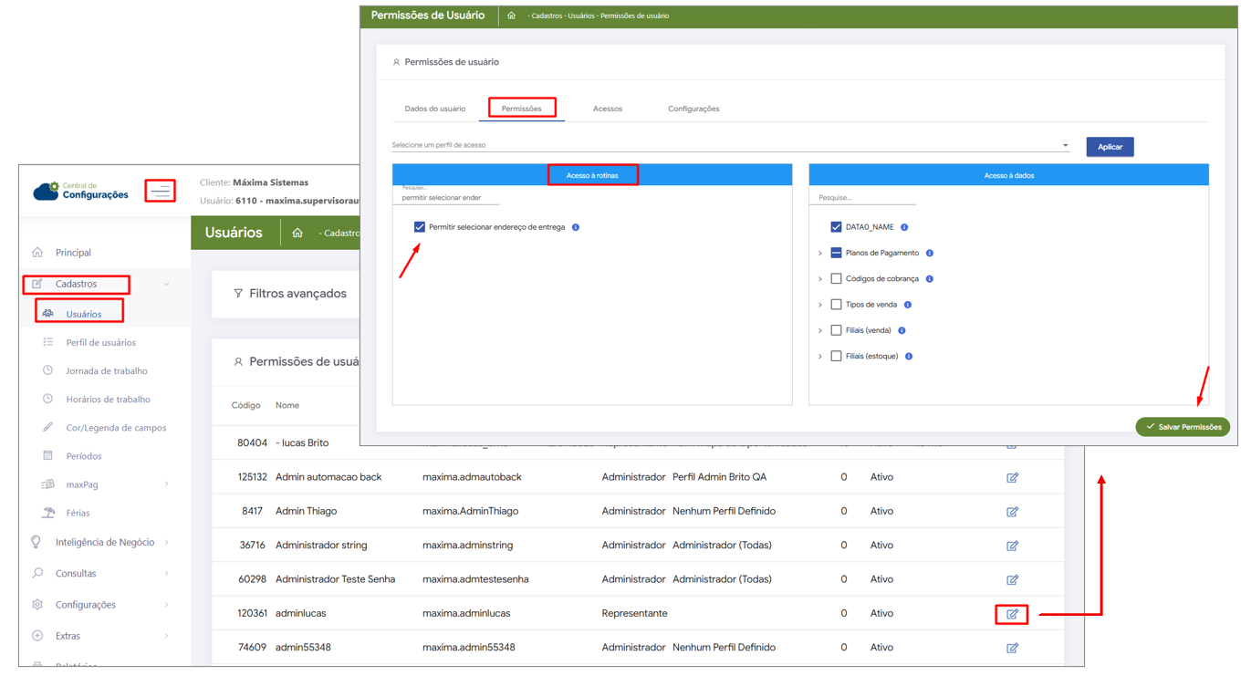Click the Filtros avançados filter icon
The height and width of the screenshot is (676, 1251).
point(238,294)
